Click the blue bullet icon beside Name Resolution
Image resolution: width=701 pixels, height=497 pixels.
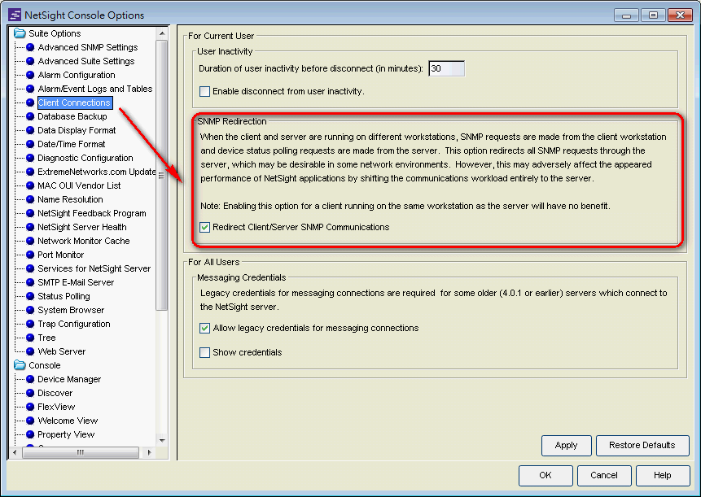(x=30, y=199)
